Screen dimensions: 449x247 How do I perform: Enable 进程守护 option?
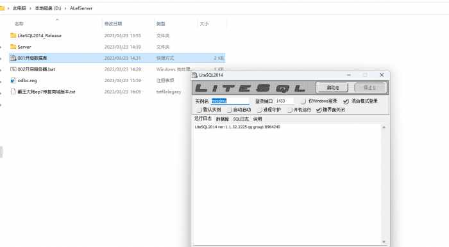coord(259,110)
